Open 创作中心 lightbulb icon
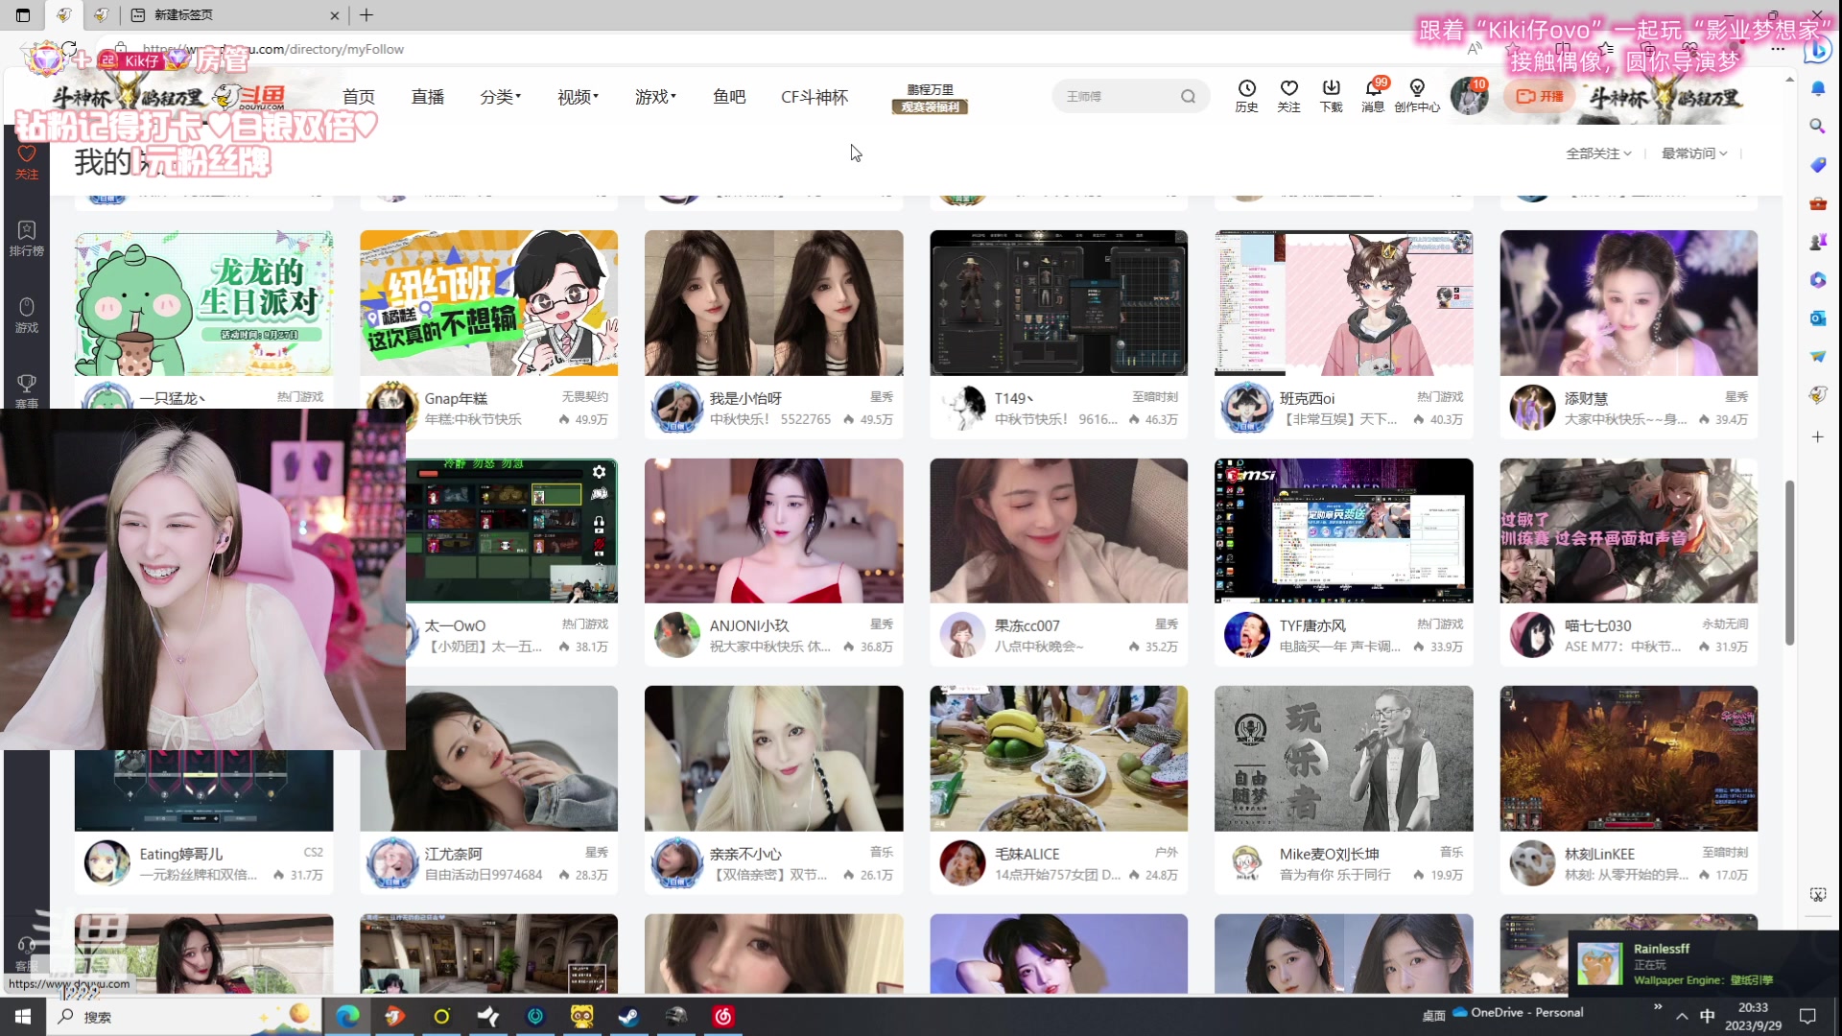1842x1036 pixels. click(1417, 96)
